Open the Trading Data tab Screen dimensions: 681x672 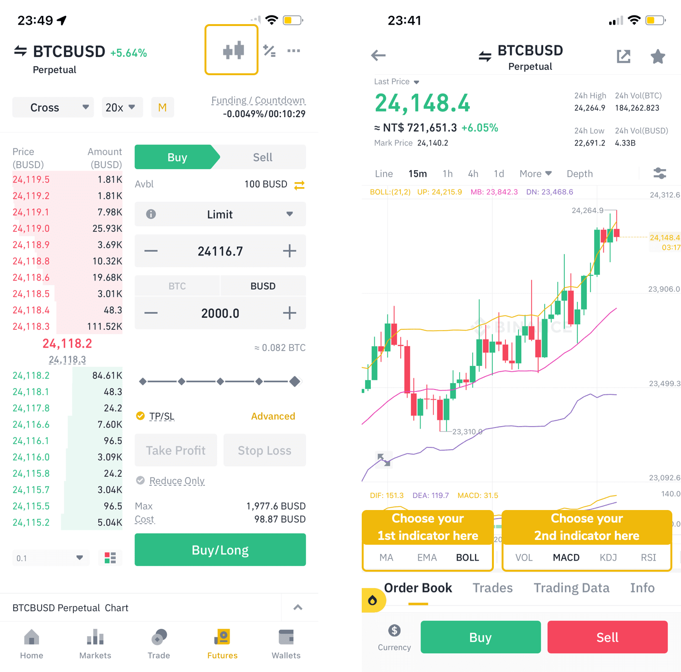(572, 588)
